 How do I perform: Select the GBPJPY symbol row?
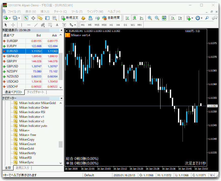(30, 61)
